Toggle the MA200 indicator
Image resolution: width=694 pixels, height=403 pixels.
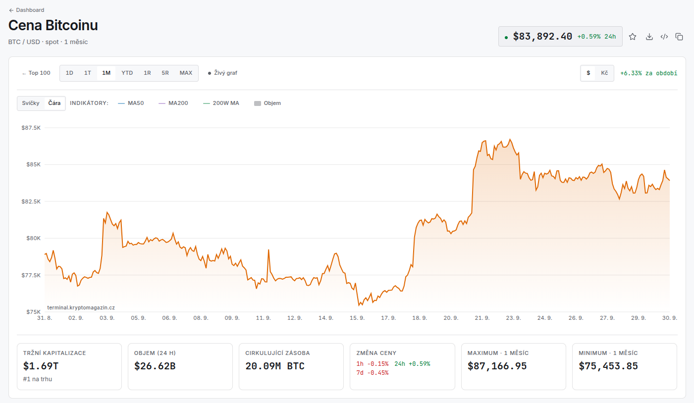[x=173, y=103]
